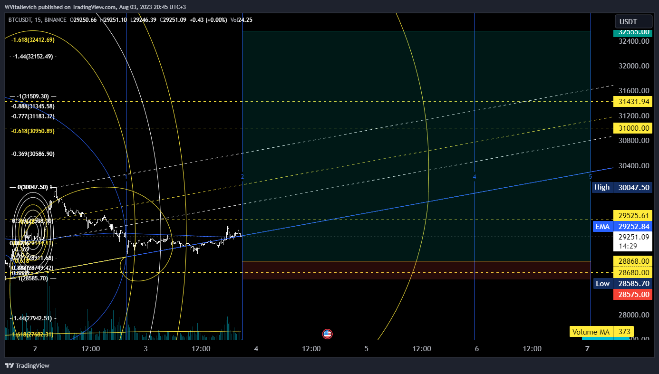
Task: Open the US flag economic event marker
Action: click(327, 334)
